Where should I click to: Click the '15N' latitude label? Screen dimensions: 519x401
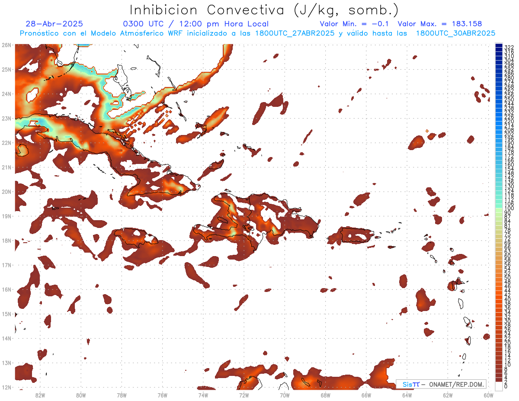click(x=6, y=314)
